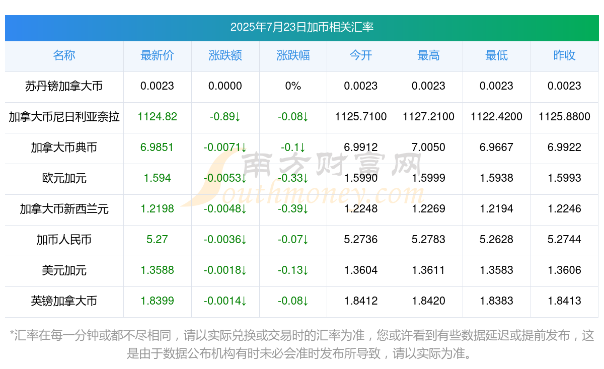This screenshot has width=604, height=369.
Task: Click the 名称 column header
Action: point(64,55)
